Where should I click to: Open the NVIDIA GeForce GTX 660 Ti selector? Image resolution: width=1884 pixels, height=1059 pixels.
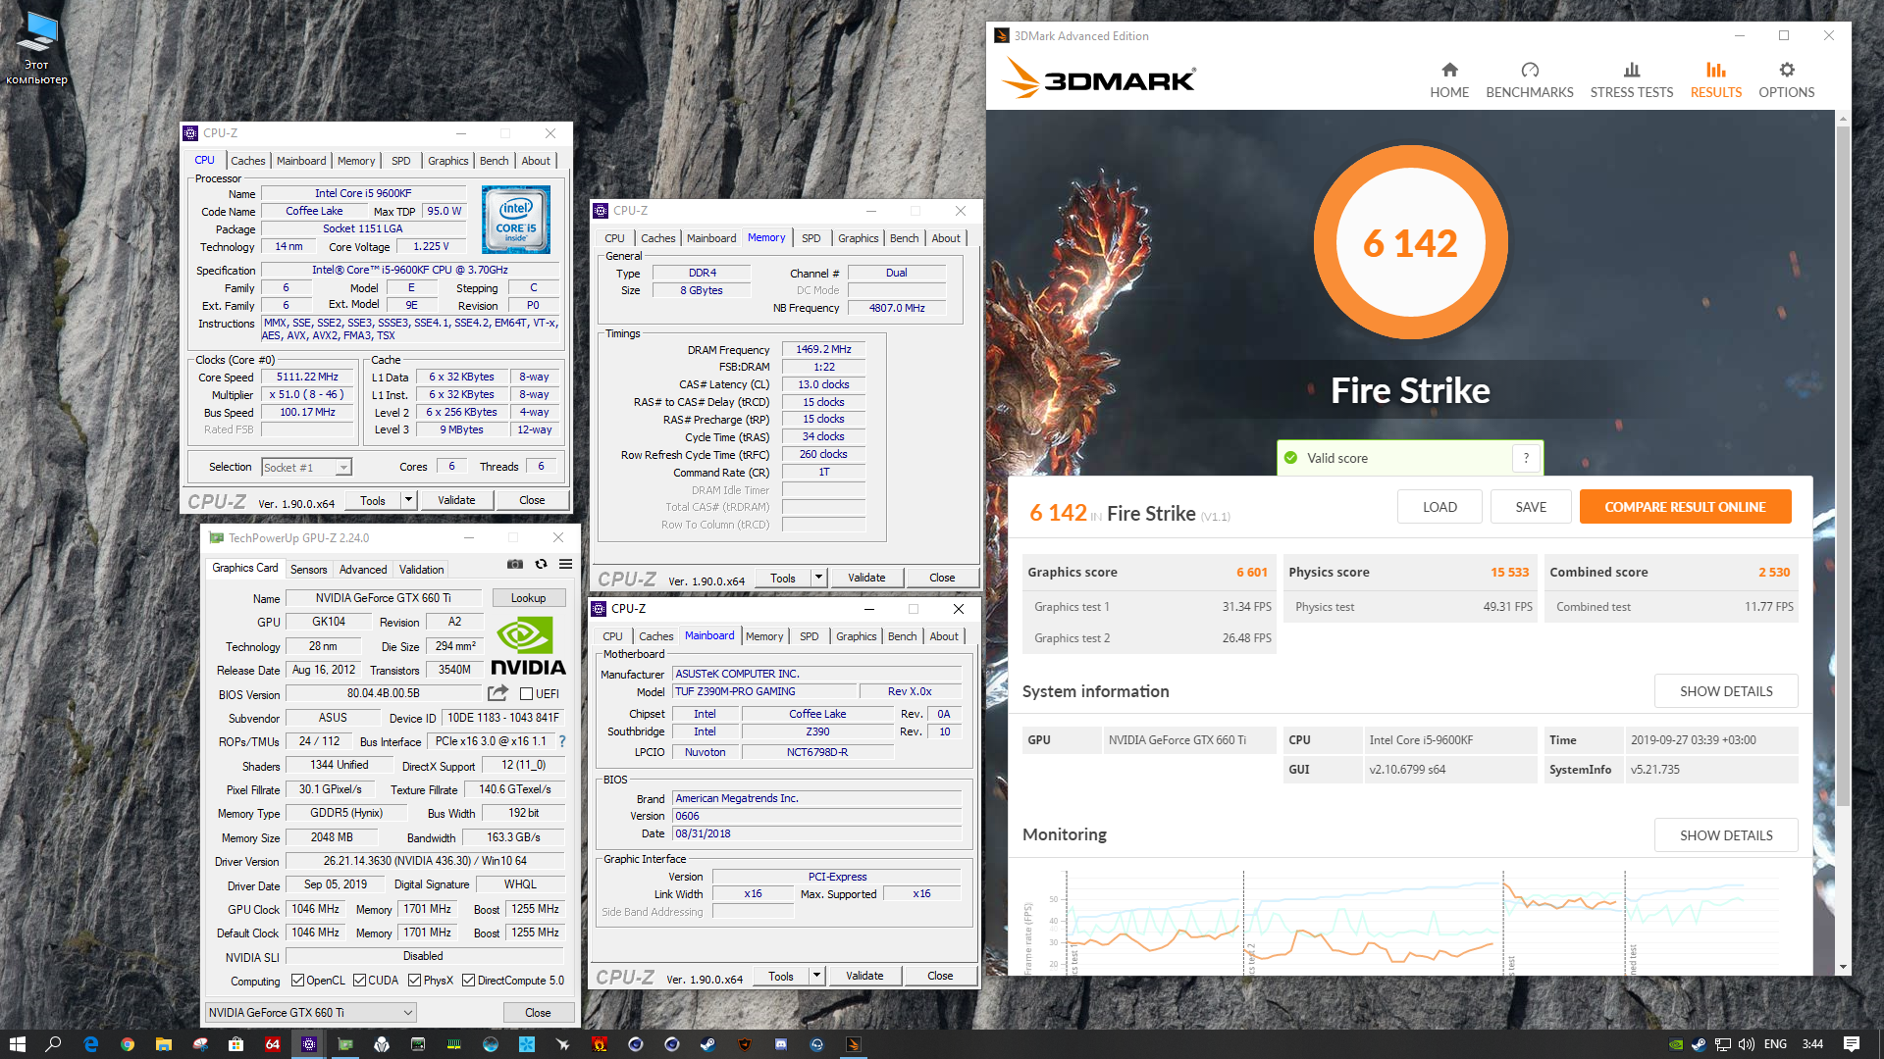pyautogui.click(x=311, y=1013)
